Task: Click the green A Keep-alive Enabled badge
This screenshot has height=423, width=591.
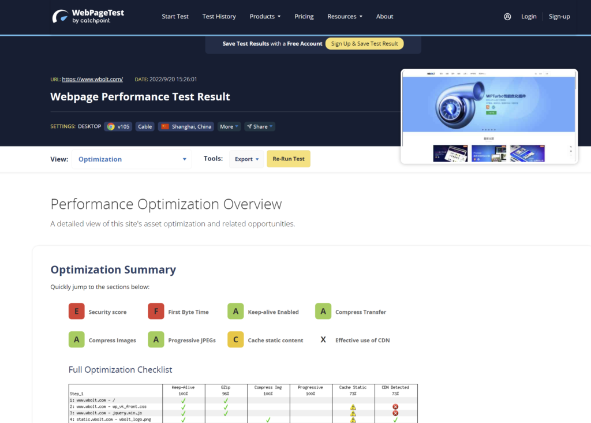Action: (235, 312)
